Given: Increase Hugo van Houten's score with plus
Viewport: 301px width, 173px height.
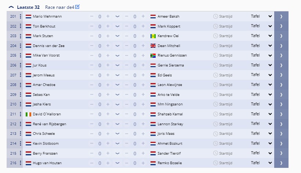Looking at the screenshot, I should pos(108,163).
